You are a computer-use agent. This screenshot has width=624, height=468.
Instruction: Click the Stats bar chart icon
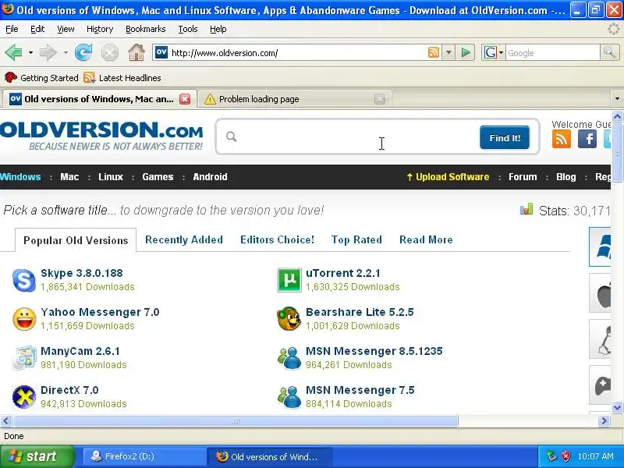coord(526,209)
